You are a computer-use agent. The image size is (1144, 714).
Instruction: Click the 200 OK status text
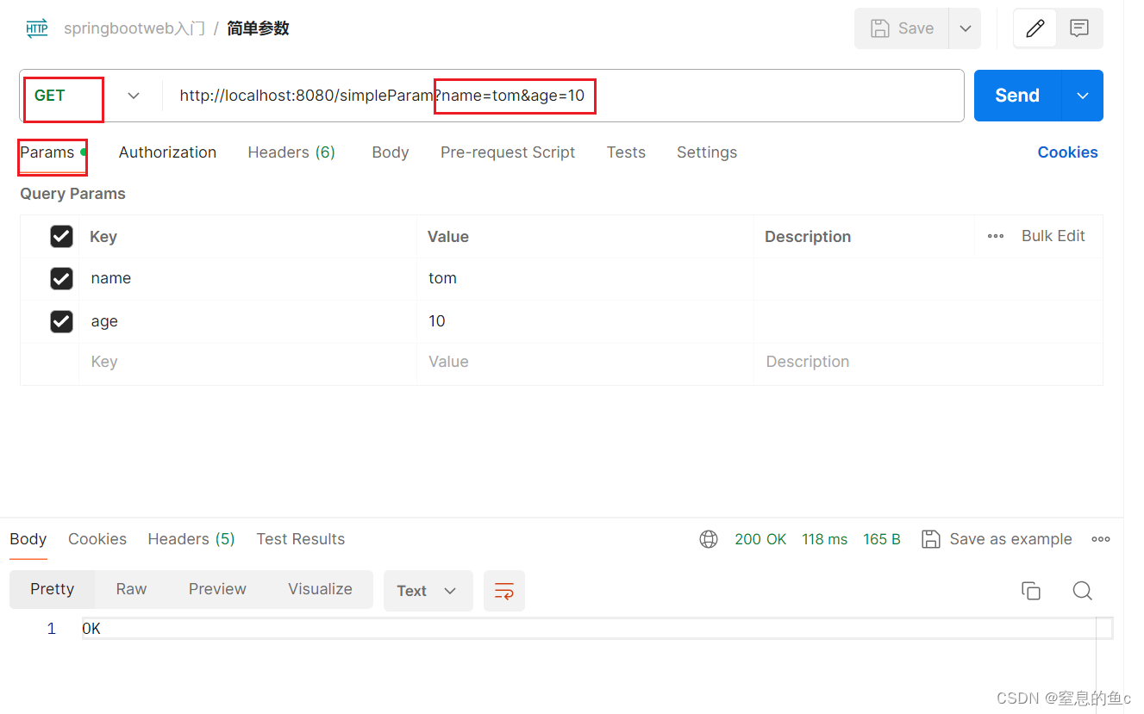pyautogui.click(x=760, y=539)
